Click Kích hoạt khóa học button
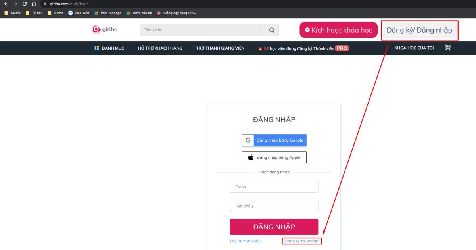This screenshot has height=250, width=476. (338, 30)
